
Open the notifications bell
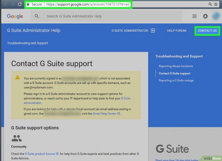tap(205, 16)
